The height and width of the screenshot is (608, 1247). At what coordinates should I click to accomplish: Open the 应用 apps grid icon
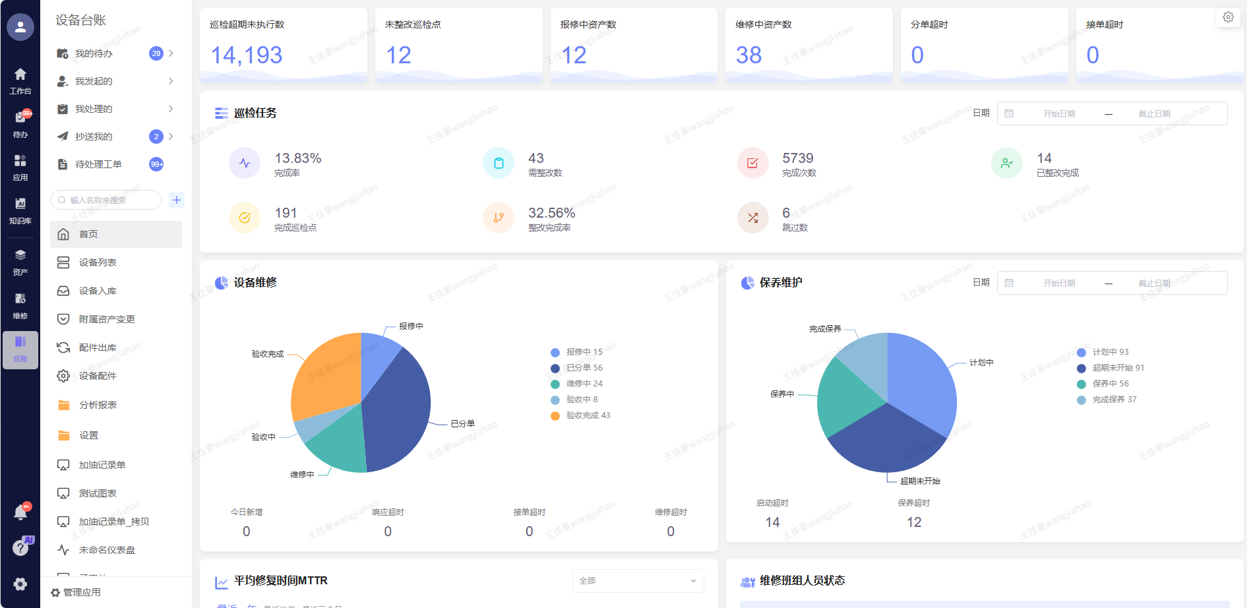point(20,167)
